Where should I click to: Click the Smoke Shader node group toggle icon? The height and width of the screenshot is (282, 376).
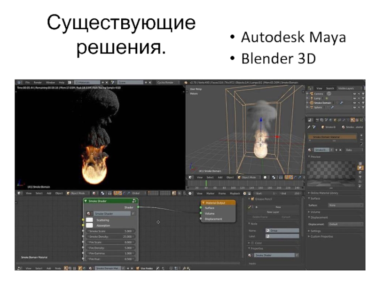coord(134,201)
